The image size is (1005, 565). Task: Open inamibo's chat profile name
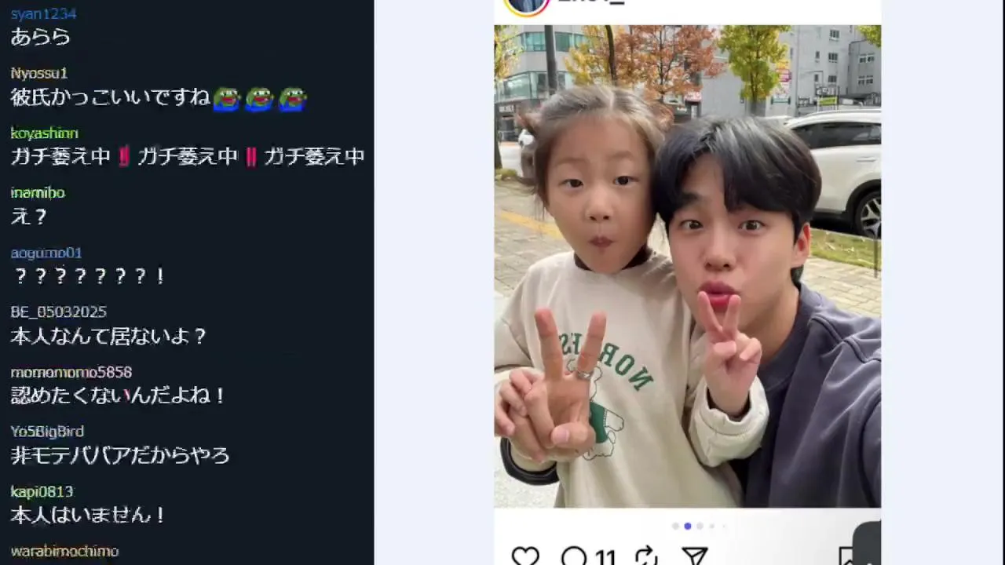(38, 193)
